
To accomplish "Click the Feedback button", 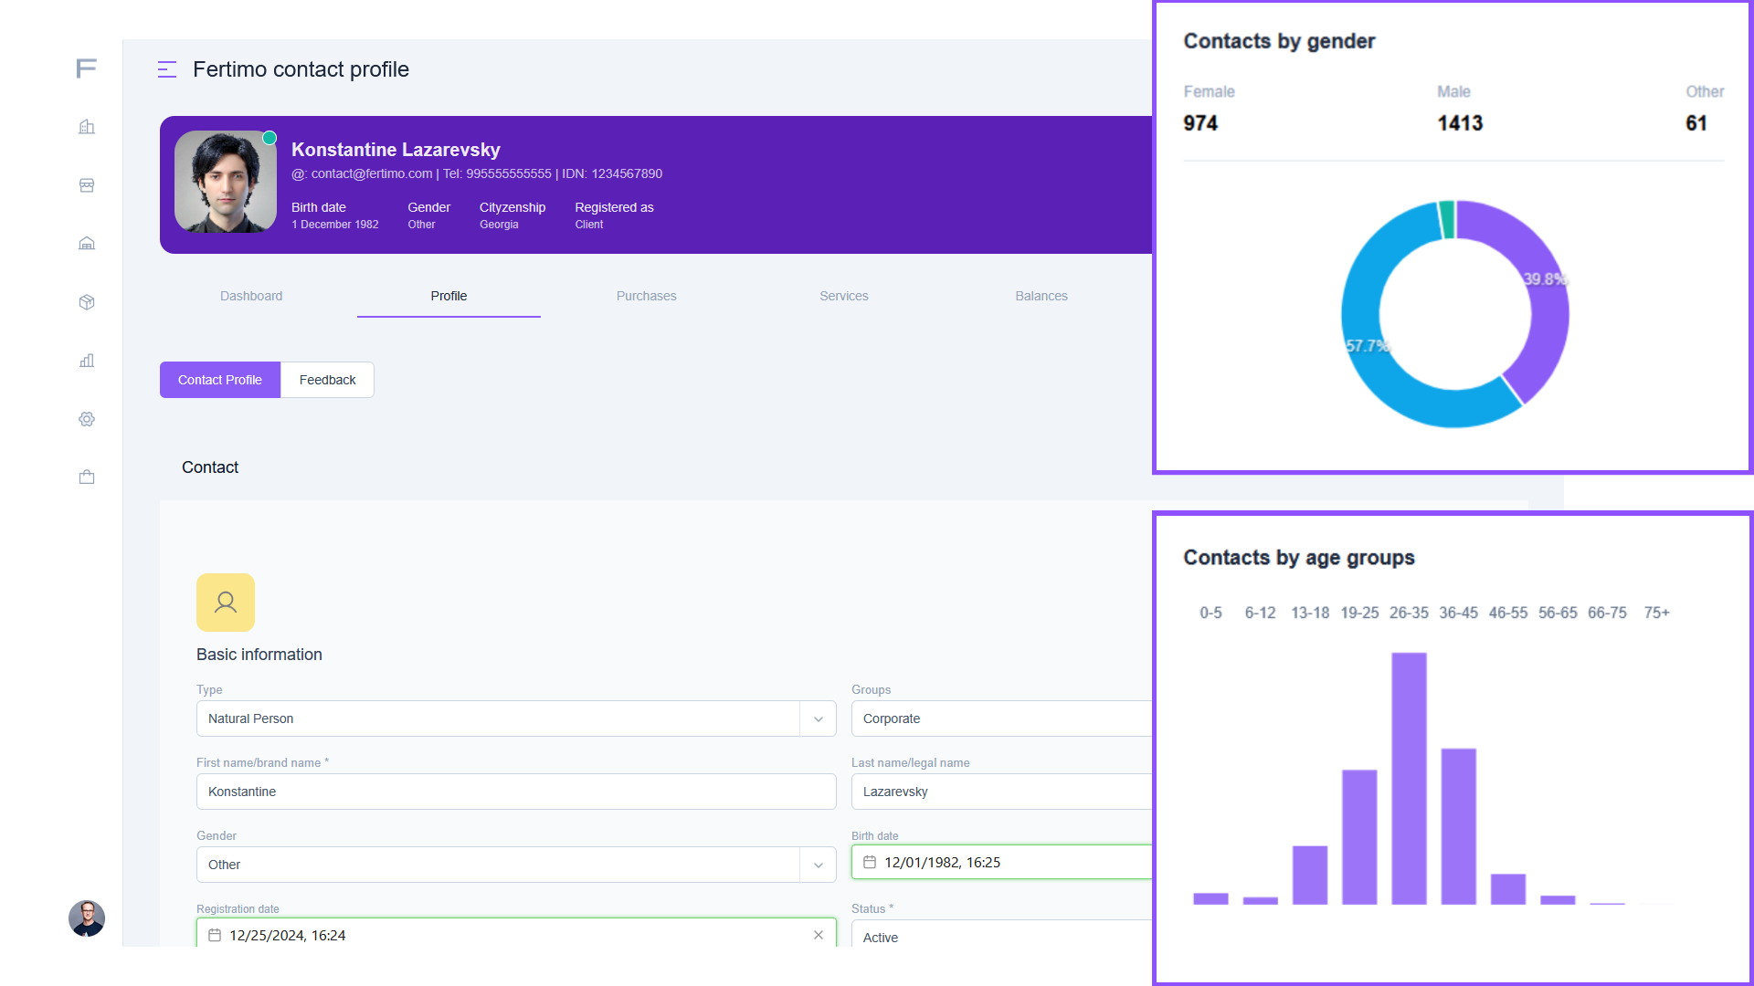I will tap(327, 380).
